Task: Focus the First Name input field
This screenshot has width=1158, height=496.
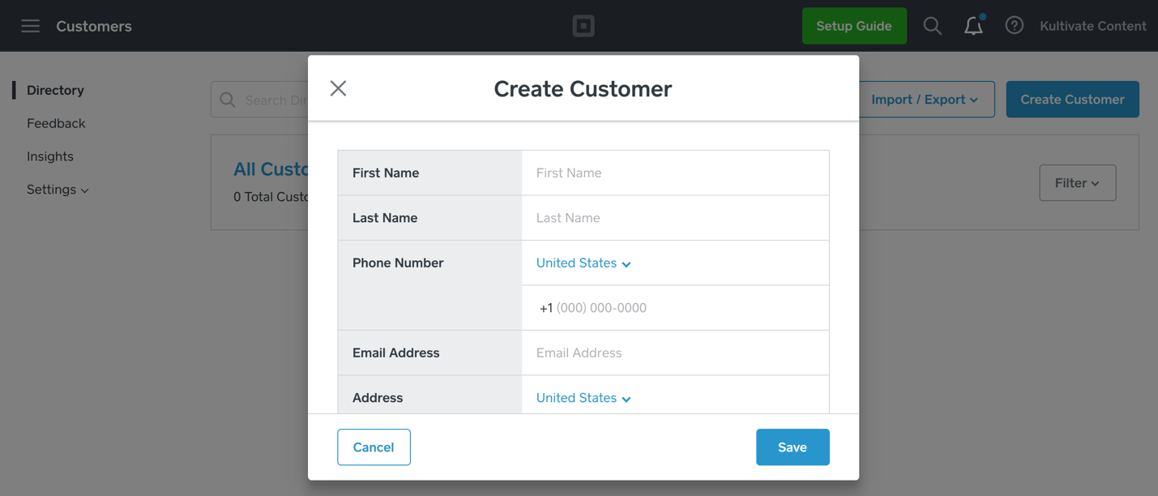Action: coord(675,173)
